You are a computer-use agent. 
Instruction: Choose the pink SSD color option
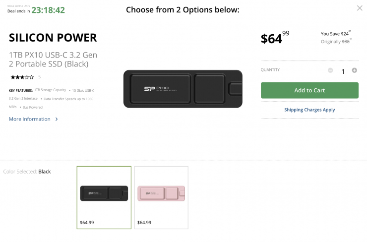coord(161,193)
